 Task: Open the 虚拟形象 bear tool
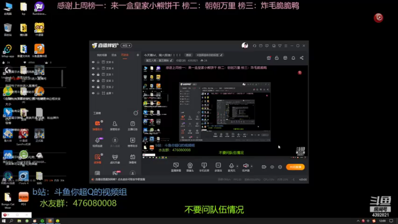(x=115, y=159)
